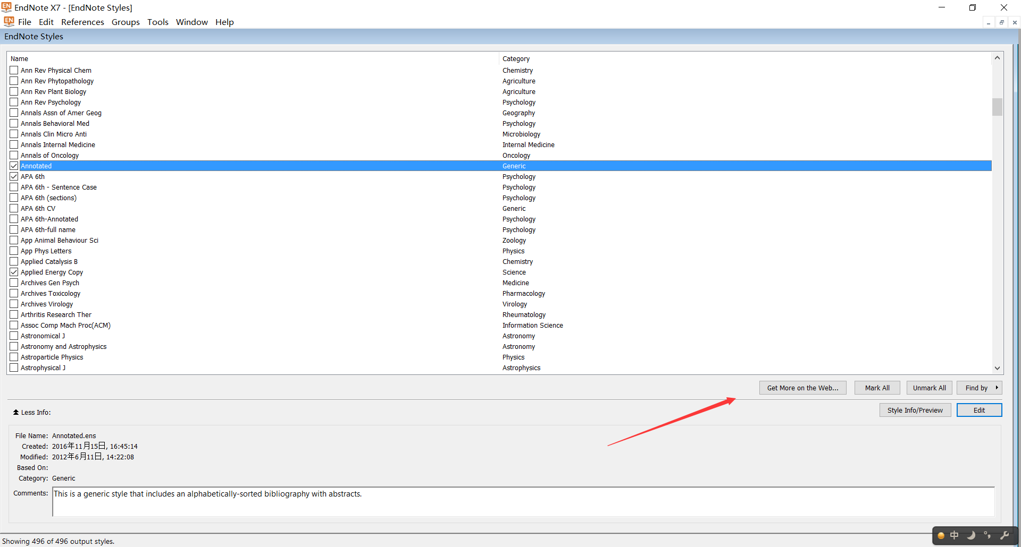Check the Applied Catalysis B checkbox
Screen dimensions: 1021x547
click(14, 261)
